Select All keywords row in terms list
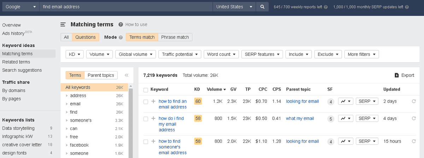Screen dimensions: 424x158 coord(94,87)
